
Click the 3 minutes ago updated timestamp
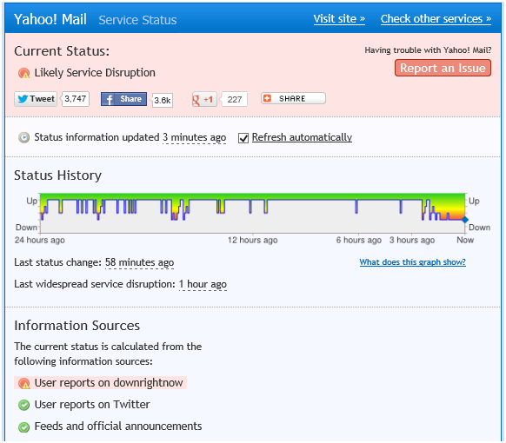point(194,137)
